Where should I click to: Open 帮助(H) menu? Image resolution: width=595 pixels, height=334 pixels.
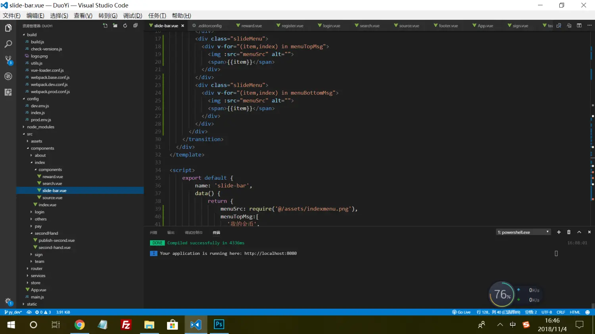click(x=181, y=15)
